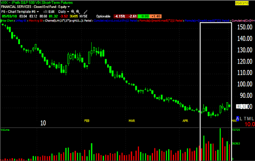
Task: Click the Volume pane label
Action: (x=5, y=130)
